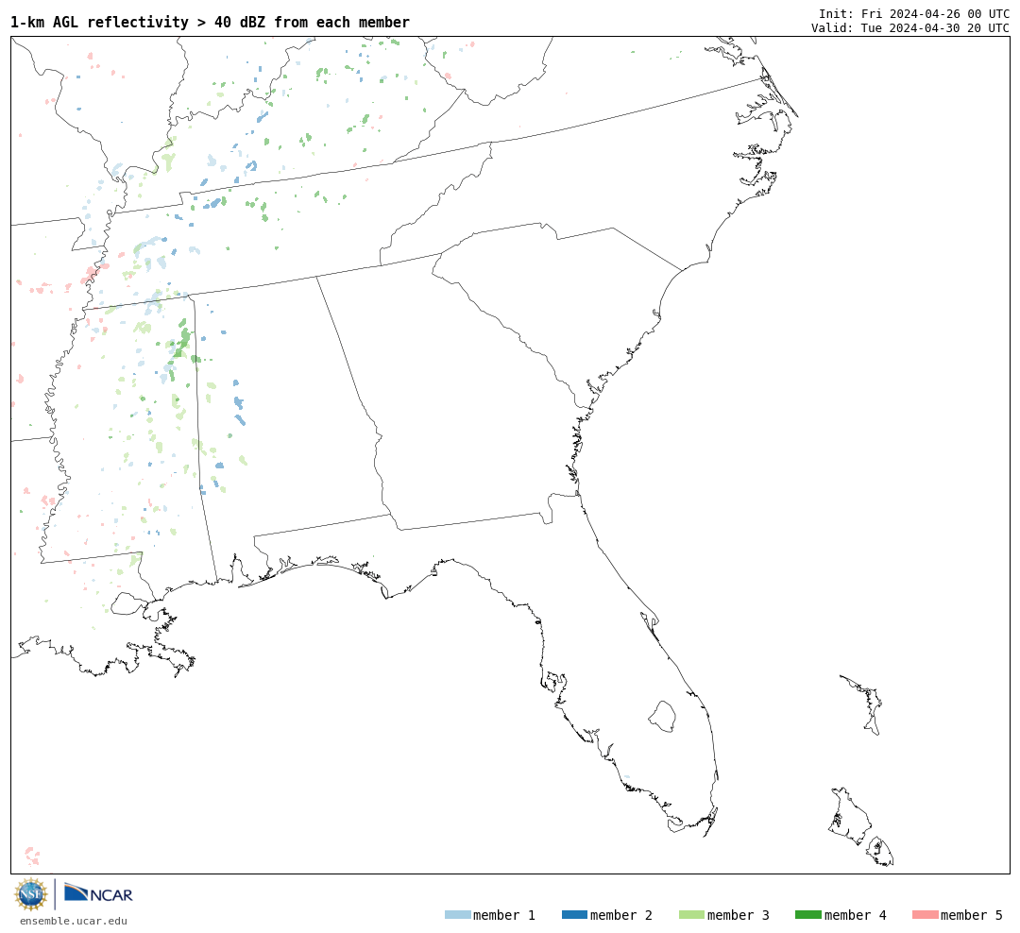Select the 'member 4' legend label
The height and width of the screenshot is (933, 1020).
pyautogui.click(x=855, y=915)
